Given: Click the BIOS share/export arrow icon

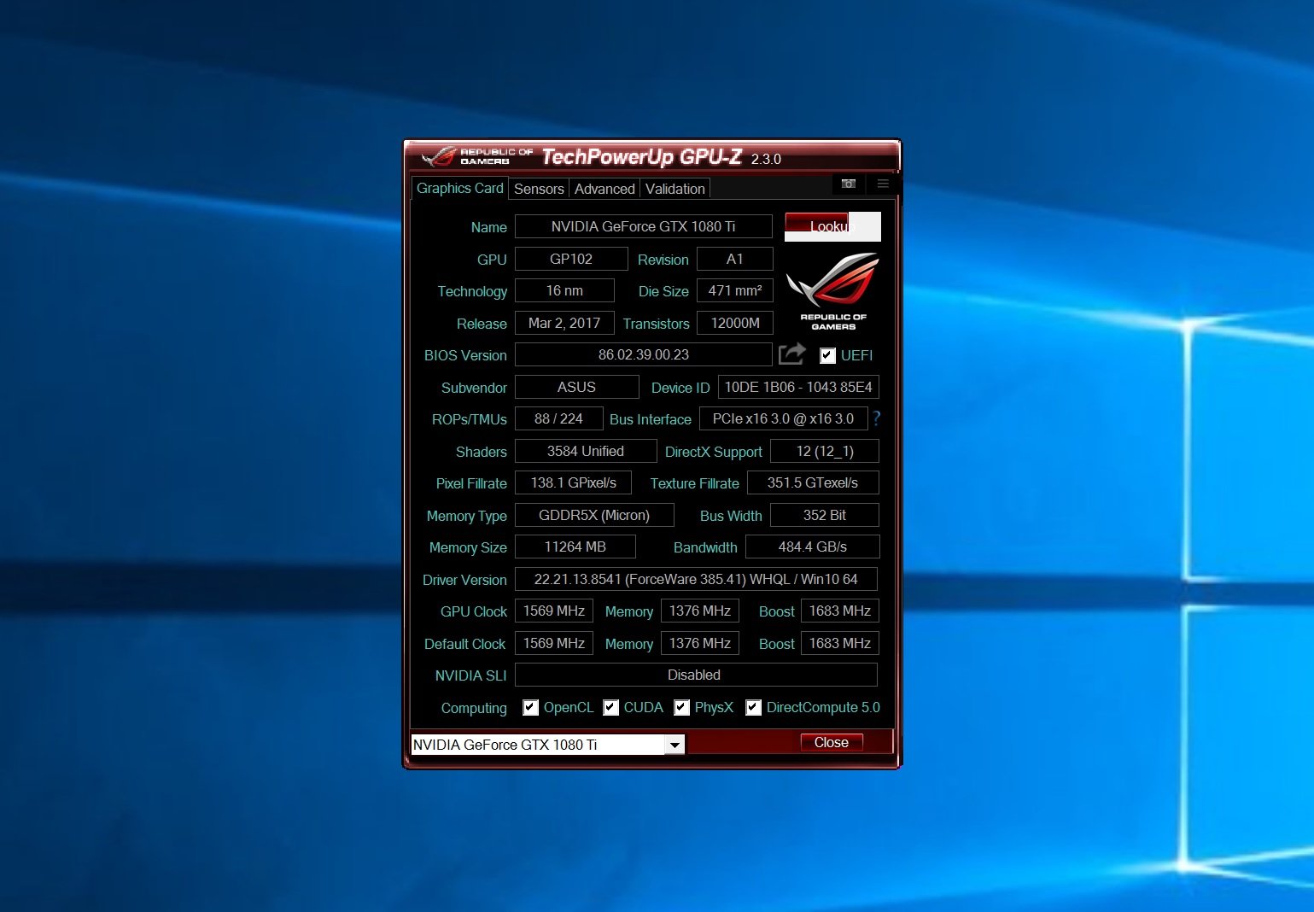Looking at the screenshot, I should coord(792,354).
